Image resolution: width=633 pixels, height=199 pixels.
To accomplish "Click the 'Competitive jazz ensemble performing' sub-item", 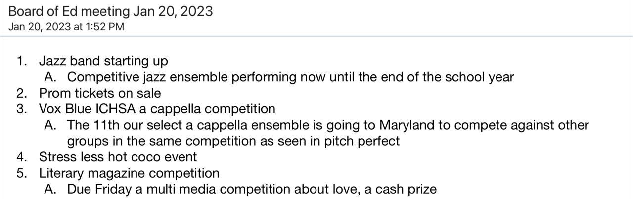I will (x=182, y=77).
